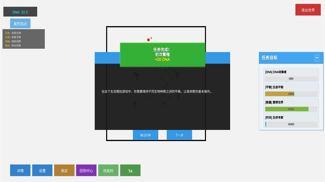Click the controls hint box with 点击-选择生物
This screenshot has width=325, height=182.
point(24,39)
